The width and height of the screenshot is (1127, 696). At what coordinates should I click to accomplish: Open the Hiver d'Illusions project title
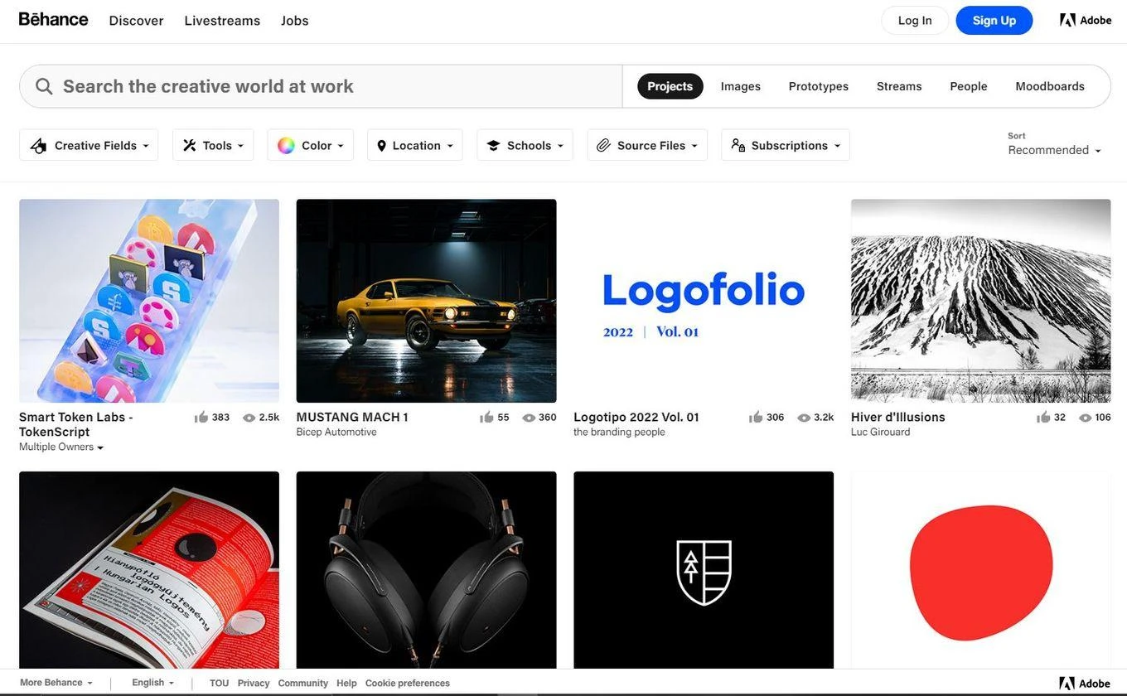pos(898,418)
